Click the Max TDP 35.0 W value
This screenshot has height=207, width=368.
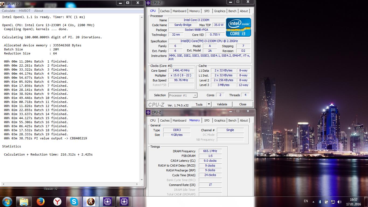tap(218, 25)
